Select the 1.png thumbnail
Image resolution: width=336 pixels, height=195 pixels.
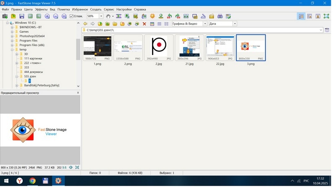tap(97, 48)
